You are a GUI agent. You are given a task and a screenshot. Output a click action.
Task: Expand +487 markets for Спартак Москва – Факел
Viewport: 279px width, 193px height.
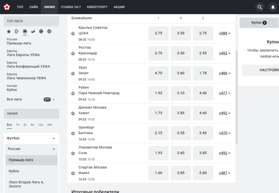pos(225,173)
